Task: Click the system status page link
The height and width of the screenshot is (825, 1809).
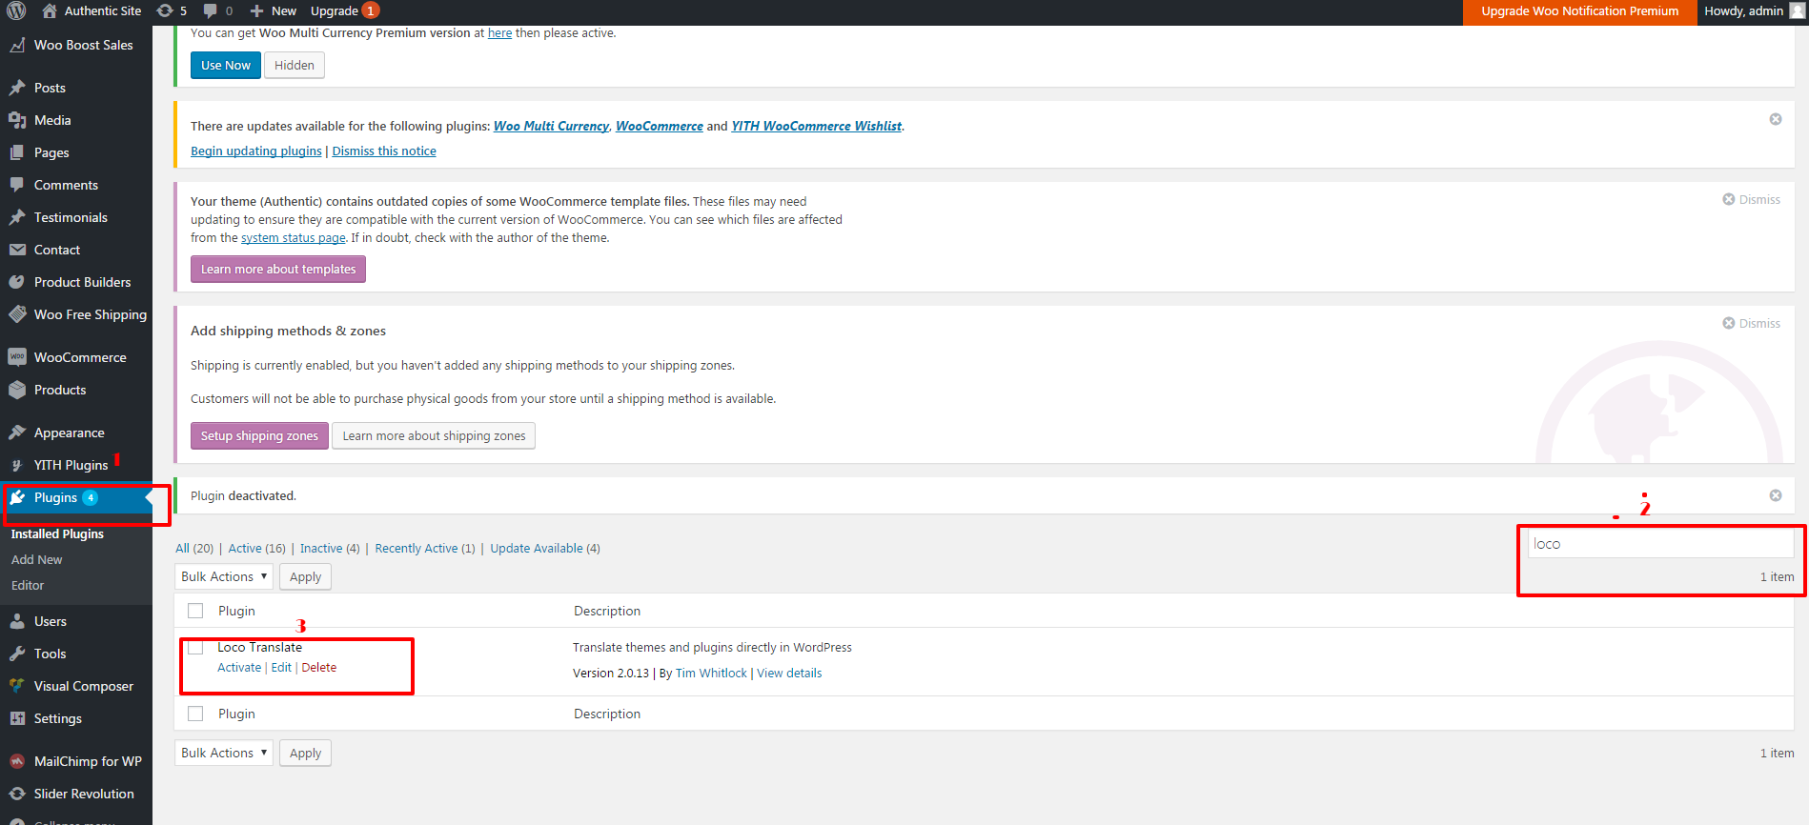Action: point(294,237)
